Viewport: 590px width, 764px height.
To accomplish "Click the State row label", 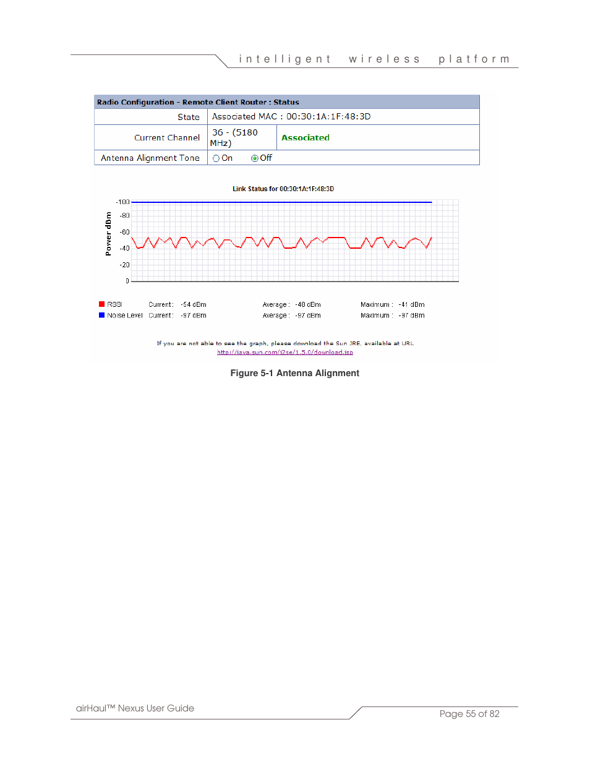I will pyautogui.click(x=189, y=117).
